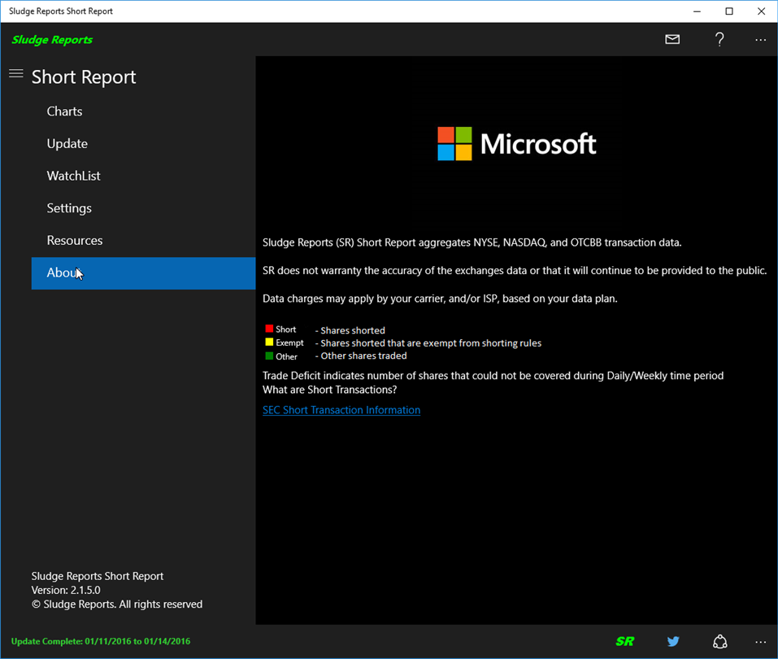This screenshot has height=659, width=778.
Task: Open the top-right more options ellipsis
Action: pos(760,40)
